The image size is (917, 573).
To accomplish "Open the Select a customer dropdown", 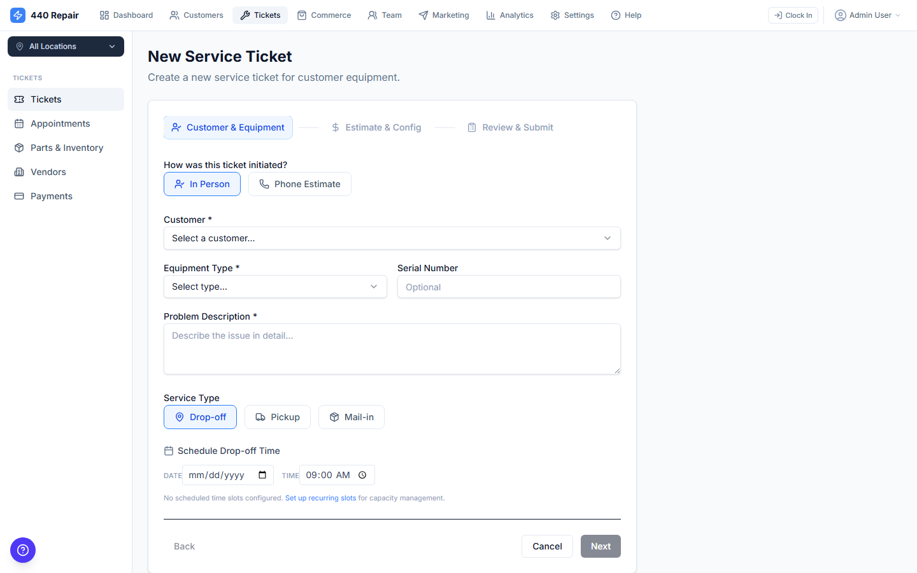I will click(392, 237).
